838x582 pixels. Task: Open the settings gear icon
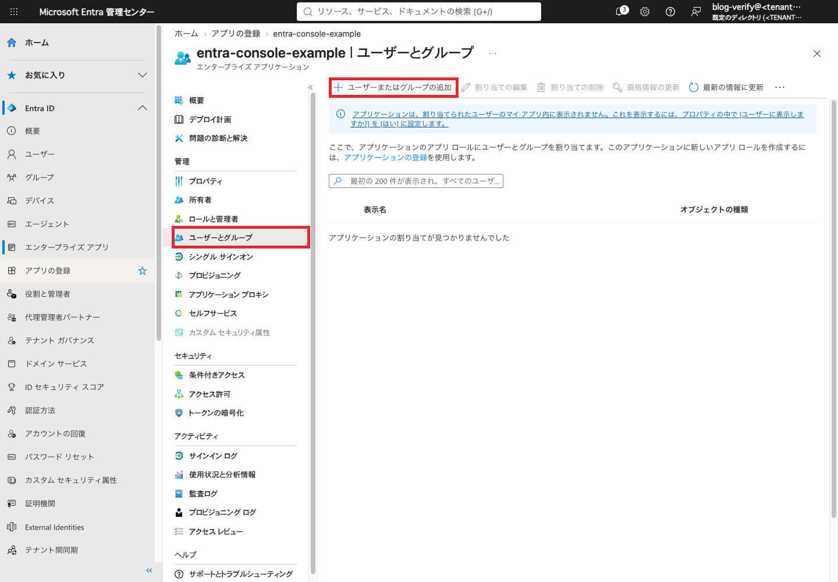point(645,12)
